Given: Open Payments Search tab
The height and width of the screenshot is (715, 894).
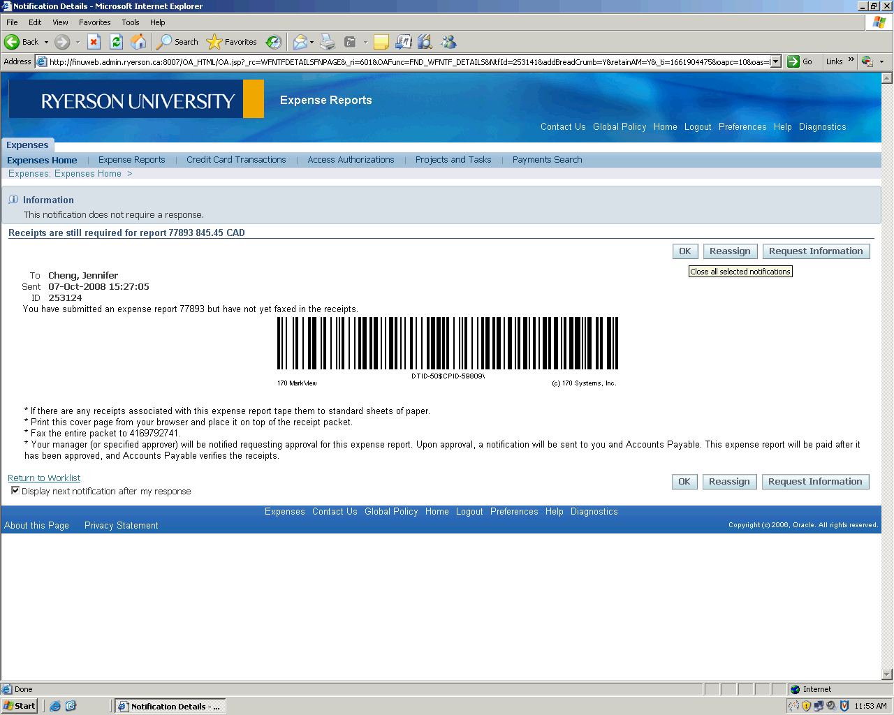Looking at the screenshot, I should (x=547, y=160).
